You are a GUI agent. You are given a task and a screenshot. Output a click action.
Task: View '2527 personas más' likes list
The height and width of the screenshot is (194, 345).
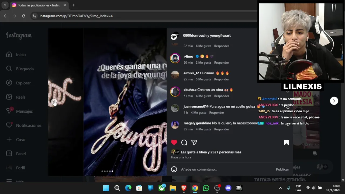tap(226, 152)
